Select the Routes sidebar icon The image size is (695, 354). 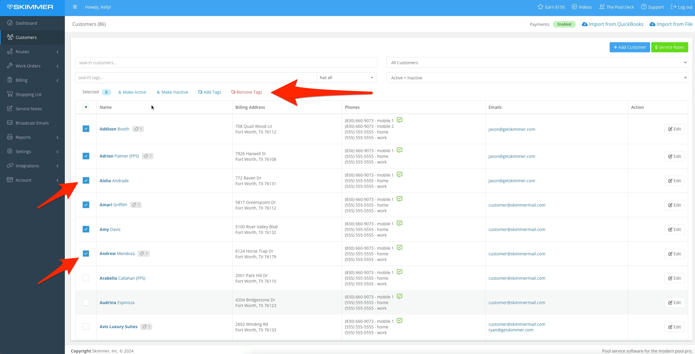click(x=10, y=51)
